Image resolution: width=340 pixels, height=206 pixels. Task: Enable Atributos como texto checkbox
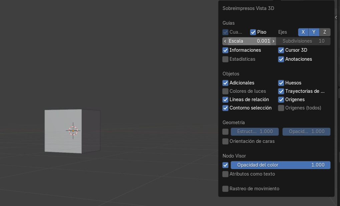(x=225, y=174)
